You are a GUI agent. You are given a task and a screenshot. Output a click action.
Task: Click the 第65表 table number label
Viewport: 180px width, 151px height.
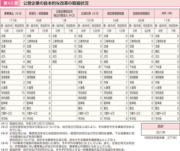pos(11,3)
